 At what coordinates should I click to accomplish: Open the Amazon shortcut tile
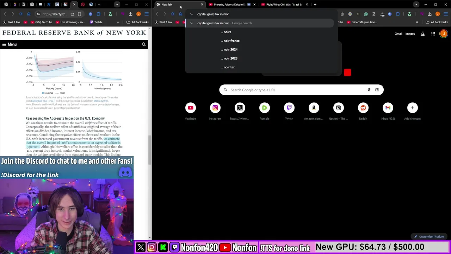pyautogui.click(x=314, y=111)
